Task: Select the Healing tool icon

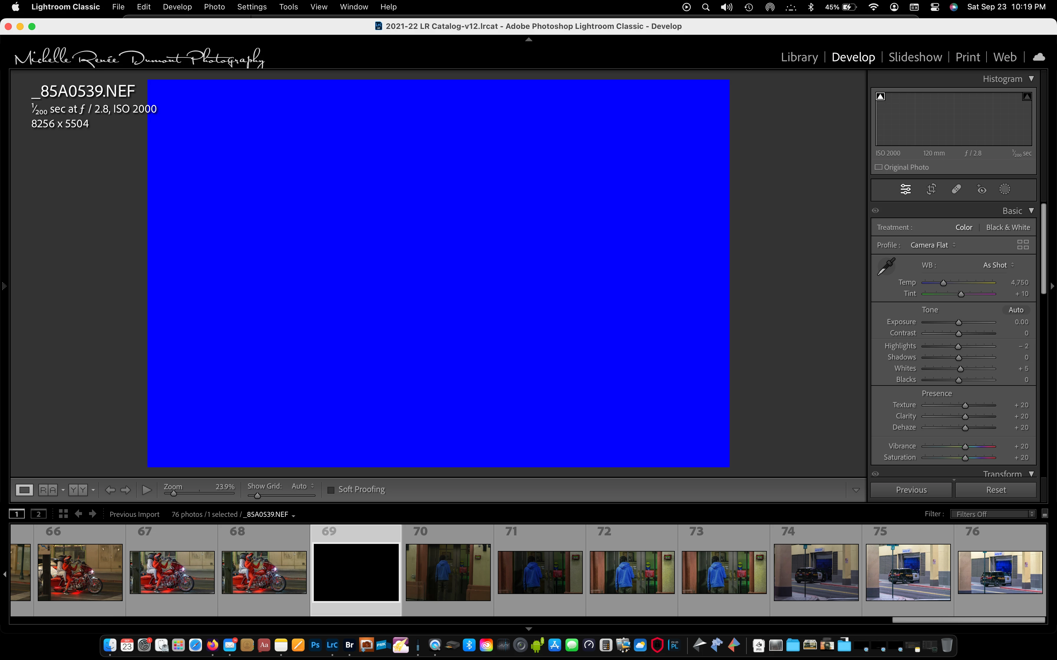Action: click(956, 189)
